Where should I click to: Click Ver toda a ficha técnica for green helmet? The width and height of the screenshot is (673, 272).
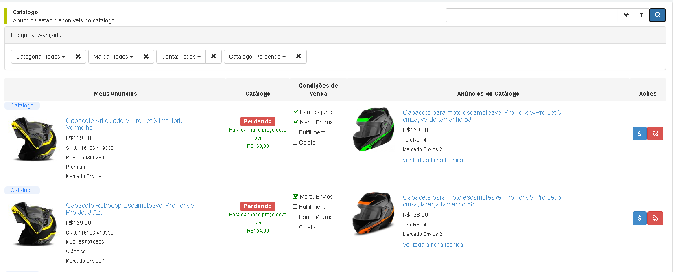tap(433, 160)
